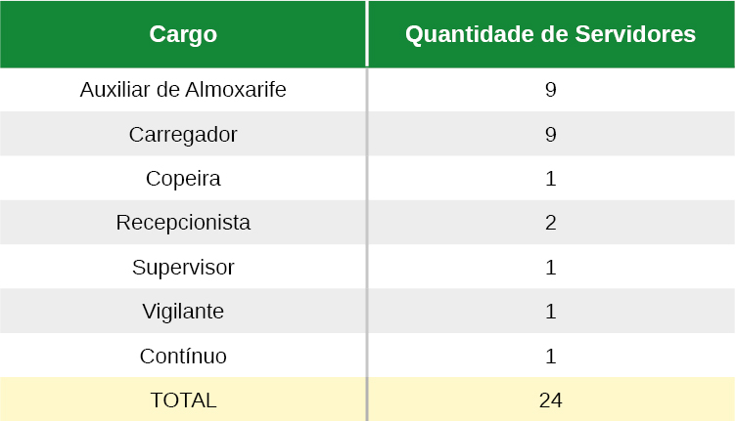Select quantity 9 for Auxiliar de Almoxarife

tap(551, 90)
